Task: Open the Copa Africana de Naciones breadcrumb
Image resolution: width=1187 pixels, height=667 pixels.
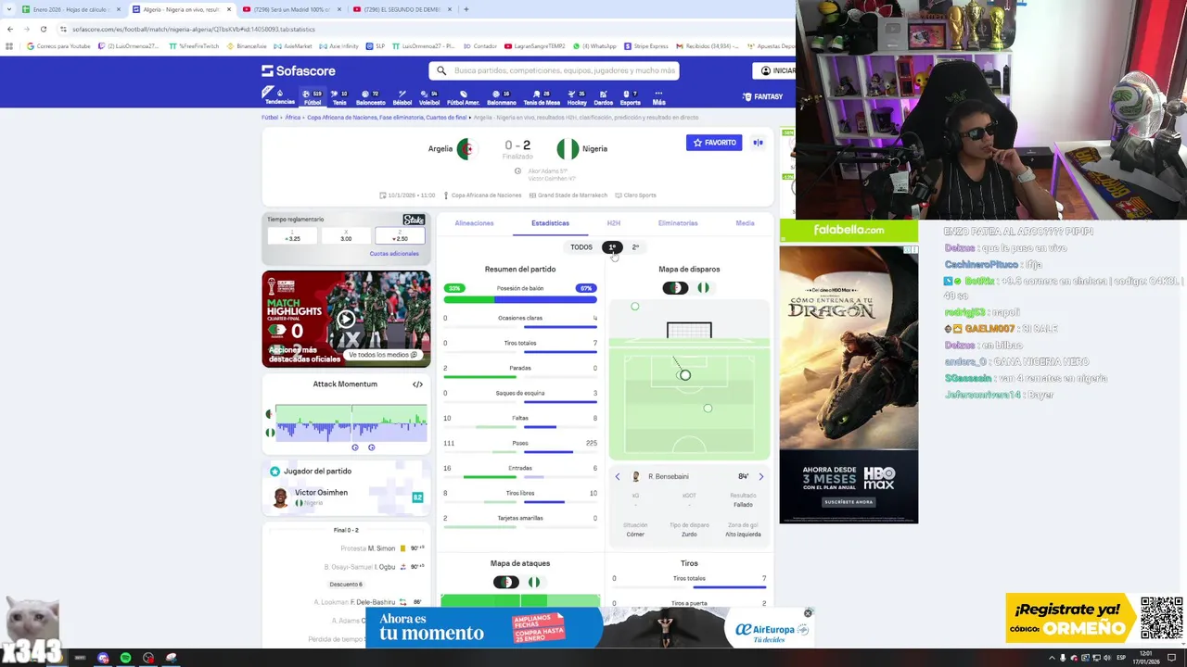Action: [387, 118]
